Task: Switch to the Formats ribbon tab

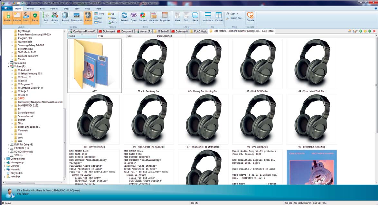Action: pyautogui.click(x=54, y=9)
